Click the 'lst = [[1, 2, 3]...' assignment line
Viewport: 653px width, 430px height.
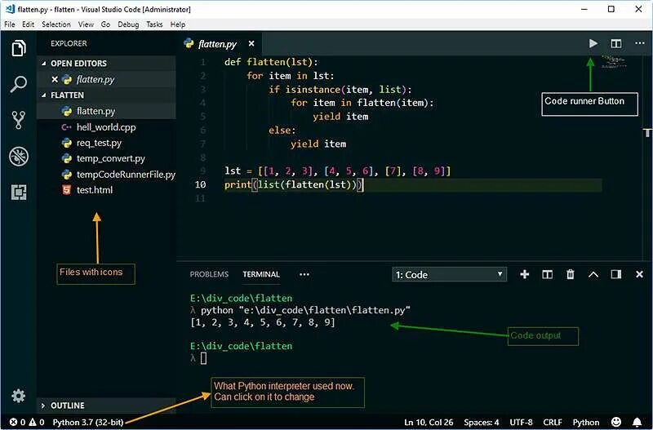coord(337,171)
